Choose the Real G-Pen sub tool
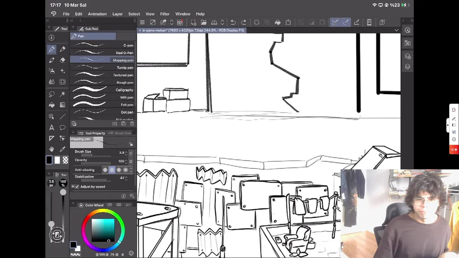Screen dimensions: 459x258 102,53
